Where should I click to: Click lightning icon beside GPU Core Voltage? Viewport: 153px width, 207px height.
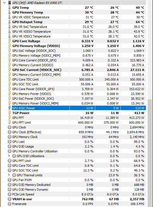tap(9, 41)
